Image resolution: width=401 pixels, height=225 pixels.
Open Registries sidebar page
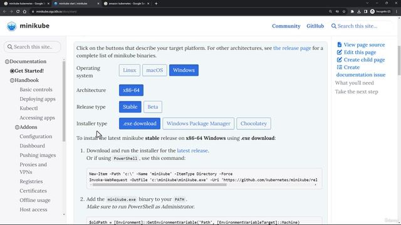(31, 181)
